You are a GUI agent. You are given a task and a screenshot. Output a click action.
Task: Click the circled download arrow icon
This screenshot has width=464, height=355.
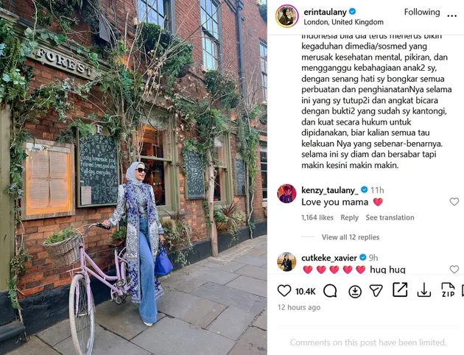pyautogui.click(x=355, y=292)
